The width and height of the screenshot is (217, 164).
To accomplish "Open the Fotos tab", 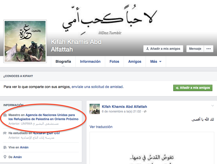I will click(114, 61).
